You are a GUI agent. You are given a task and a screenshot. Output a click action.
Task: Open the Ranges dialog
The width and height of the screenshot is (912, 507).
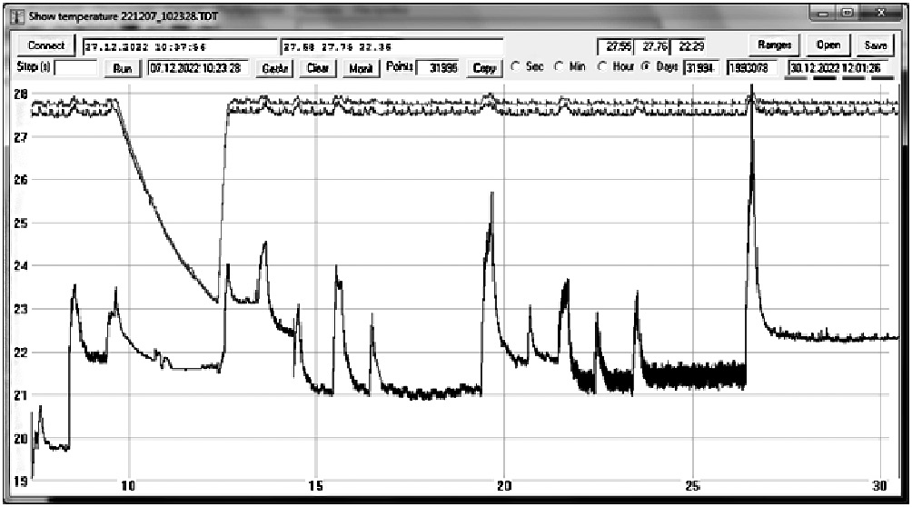click(775, 46)
